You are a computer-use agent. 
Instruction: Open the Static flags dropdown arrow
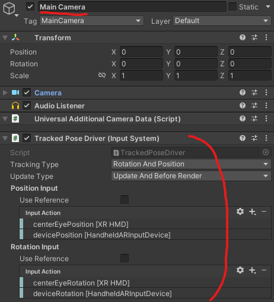tap(268, 7)
